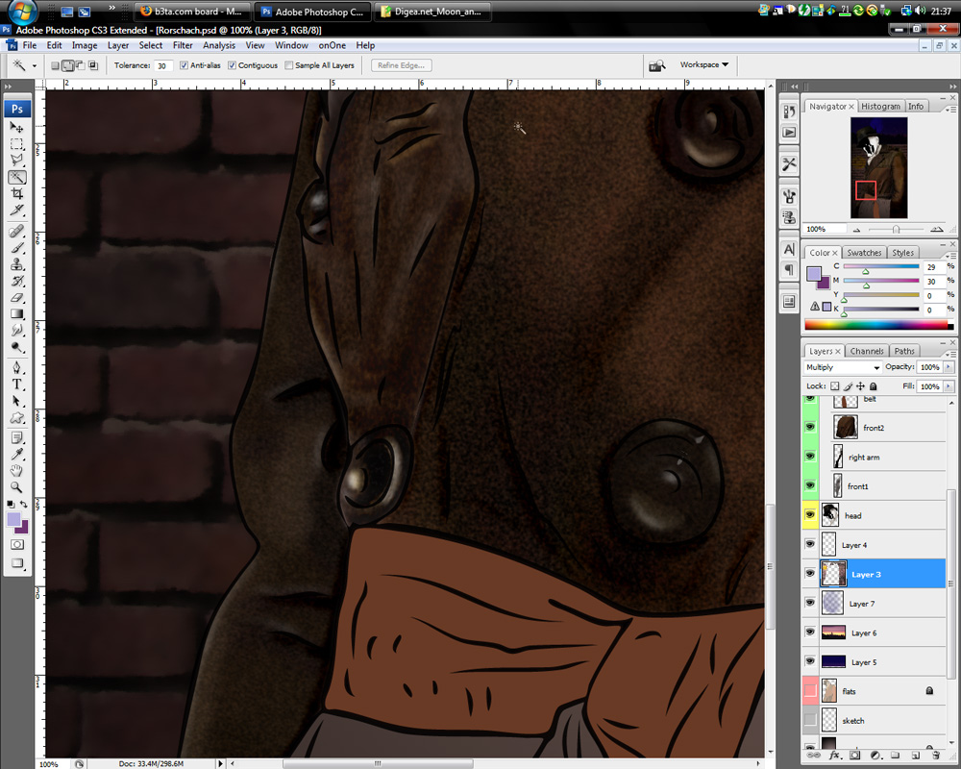Add a layer mask
This screenshot has width=961, height=769.
click(855, 756)
